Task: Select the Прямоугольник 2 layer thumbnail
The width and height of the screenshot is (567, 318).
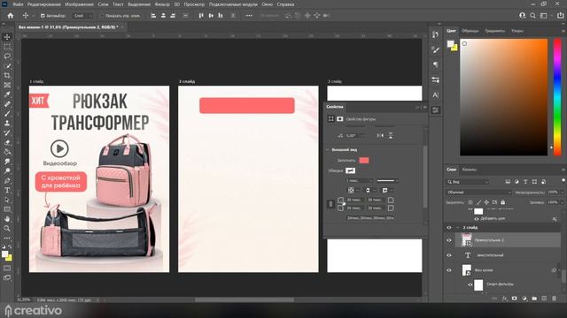Action: pyautogui.click(x=467, y=240)
